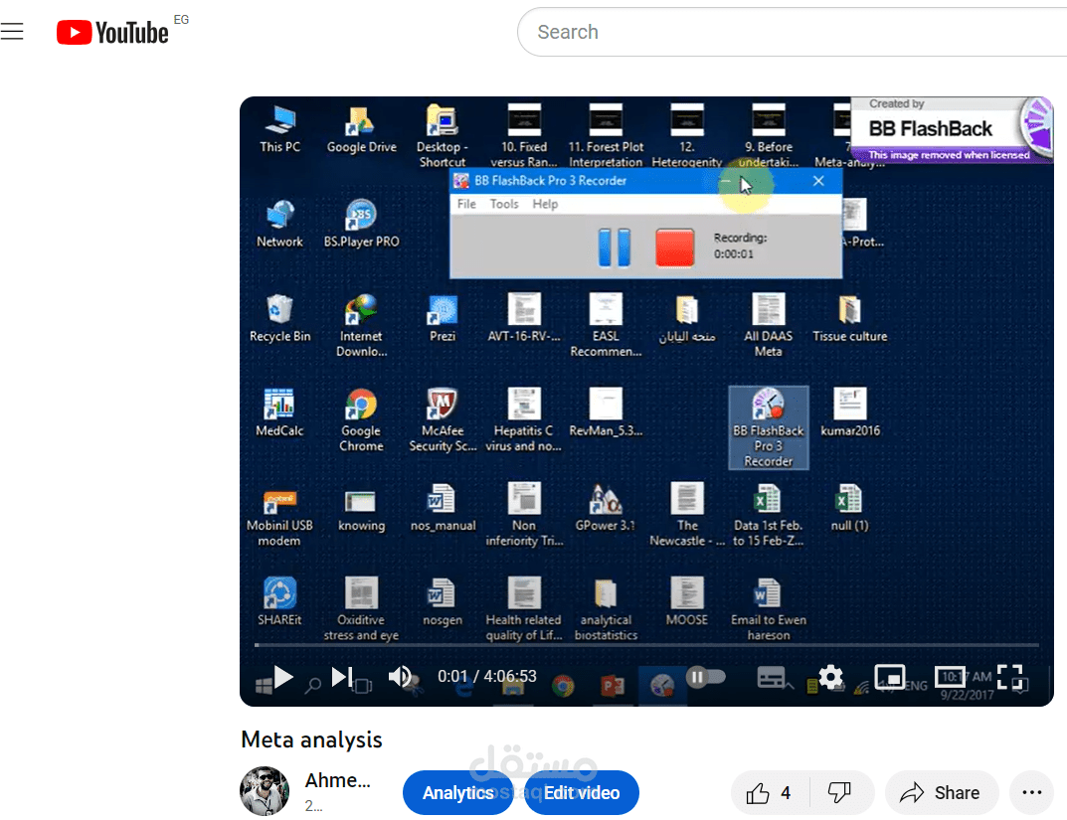Image resolution: width=1067 pixels, height=820 pixels.
Task: Open channel avatar of Ahme...
Action: pyautogui.click(x=265, y=791)
